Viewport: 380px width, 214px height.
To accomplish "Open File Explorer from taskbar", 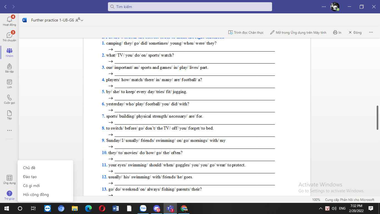I will pos(75,208).
